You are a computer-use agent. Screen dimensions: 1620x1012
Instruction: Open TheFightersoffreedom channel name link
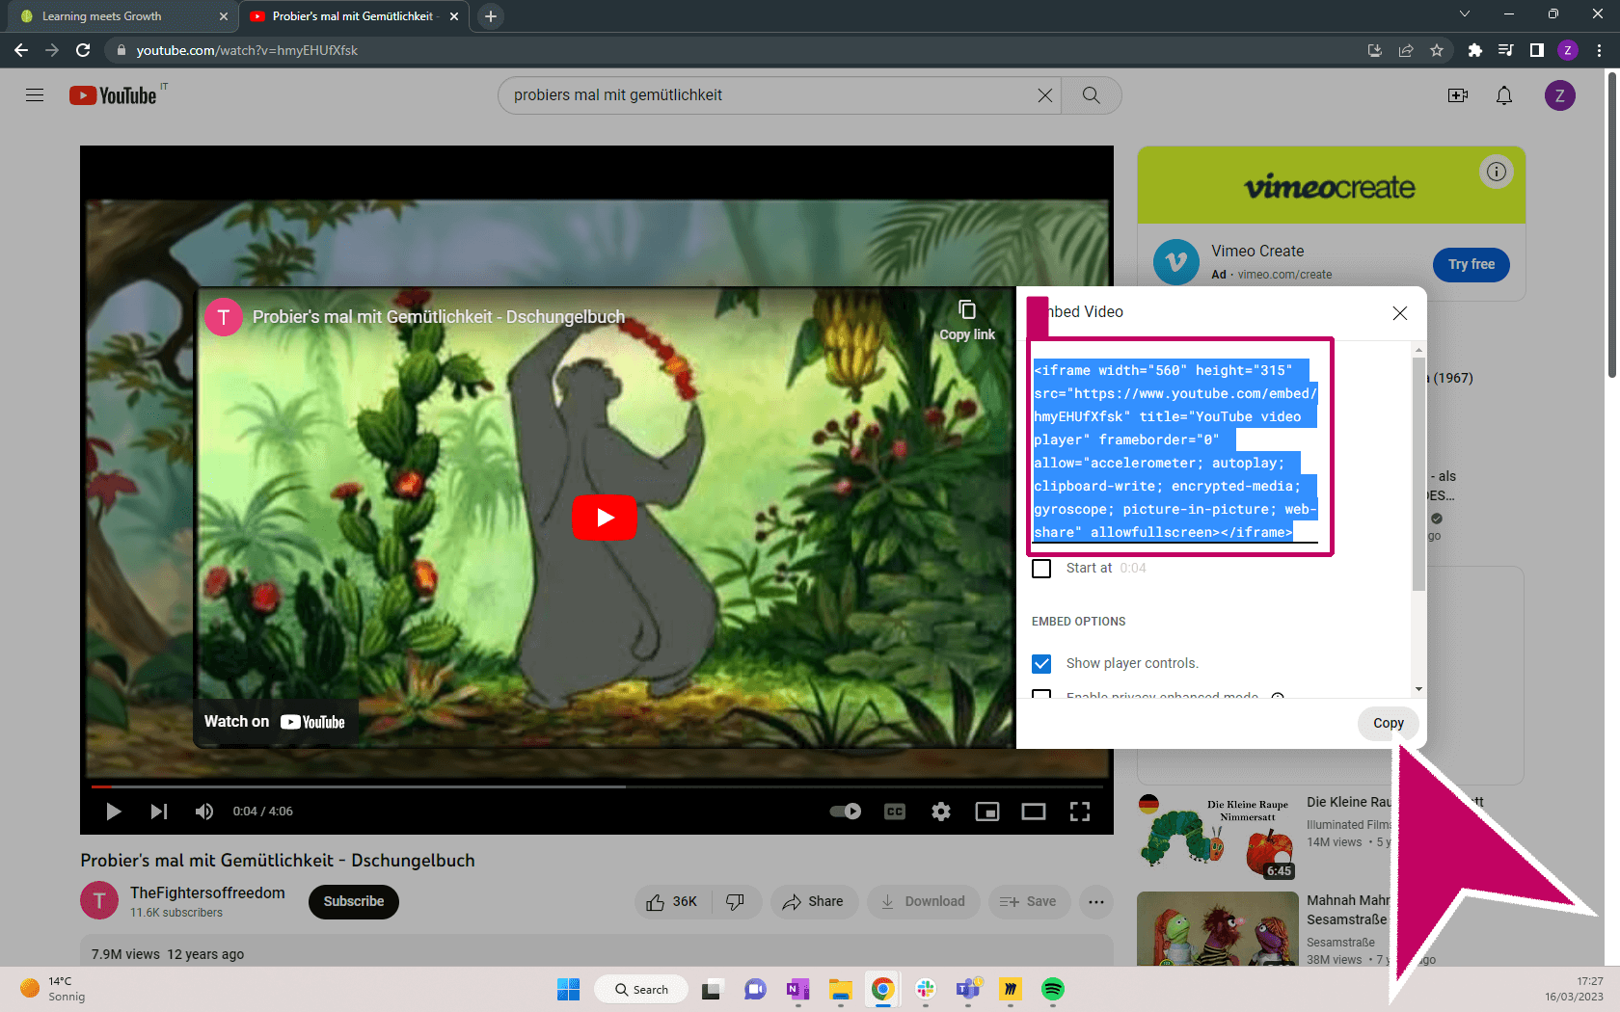[x=207, y=892]
